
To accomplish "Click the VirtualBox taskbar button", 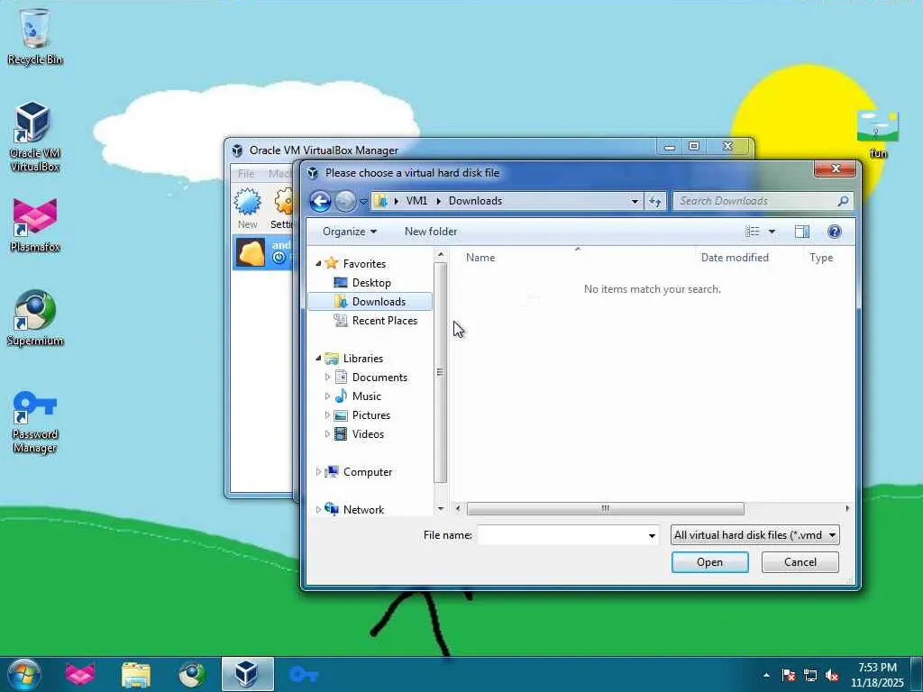I will click(x=247, y=674).
